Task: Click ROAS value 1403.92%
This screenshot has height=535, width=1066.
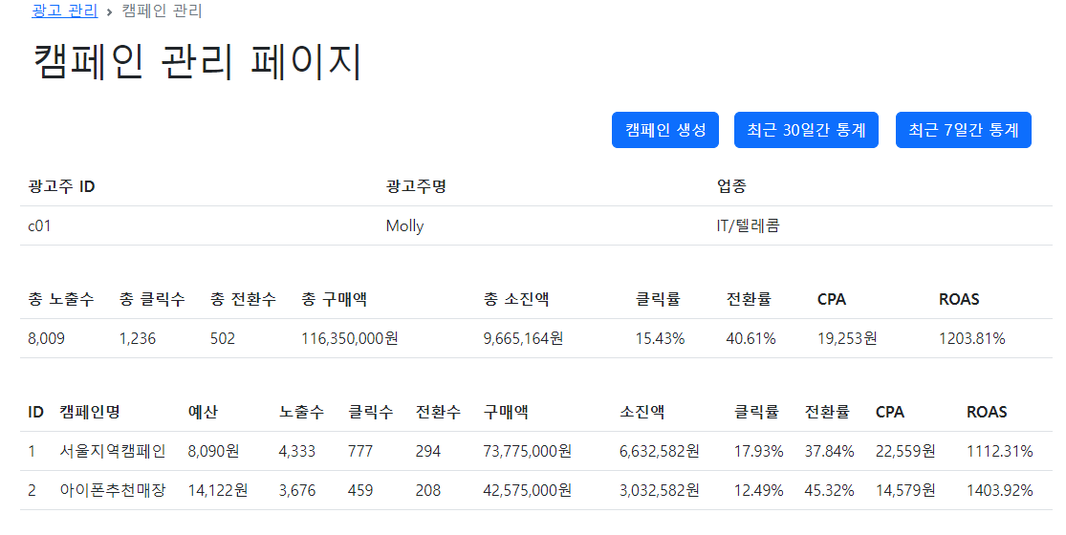Action: pos(999,491)
